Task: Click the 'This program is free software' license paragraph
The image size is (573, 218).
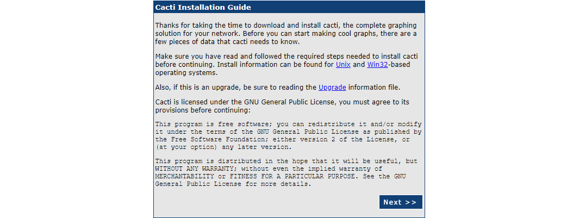Action: click(288, 136)
